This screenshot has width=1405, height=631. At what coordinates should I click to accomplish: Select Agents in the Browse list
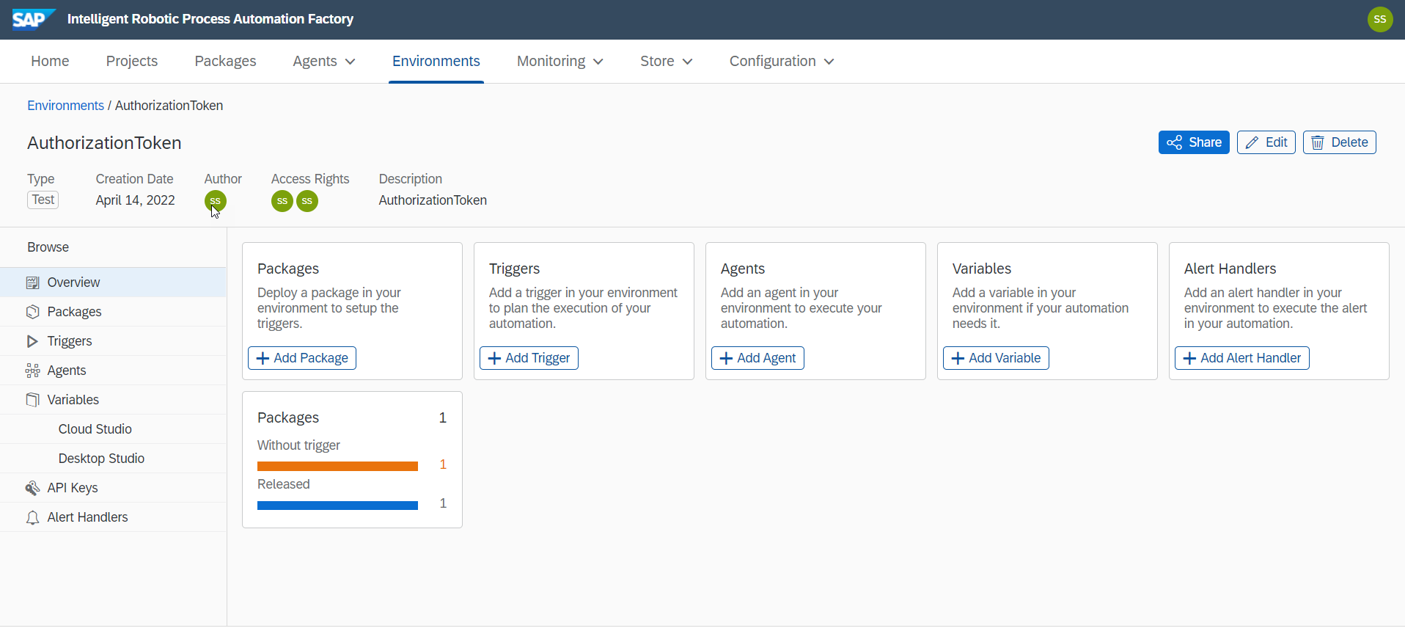coord(113,371)
